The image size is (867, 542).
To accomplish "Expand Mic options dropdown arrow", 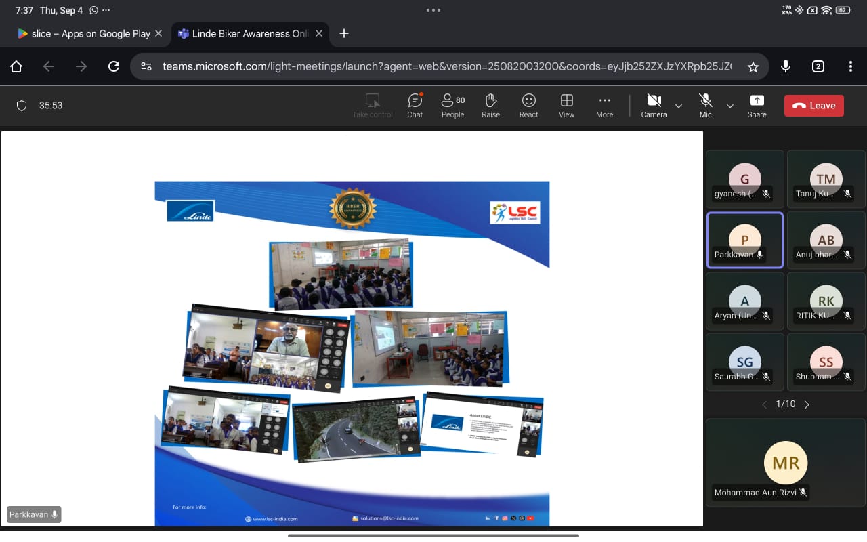I will (729, 106).
